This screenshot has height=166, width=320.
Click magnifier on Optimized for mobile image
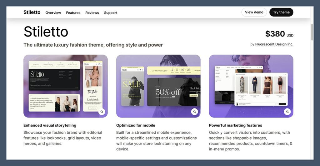pos(194,112)
